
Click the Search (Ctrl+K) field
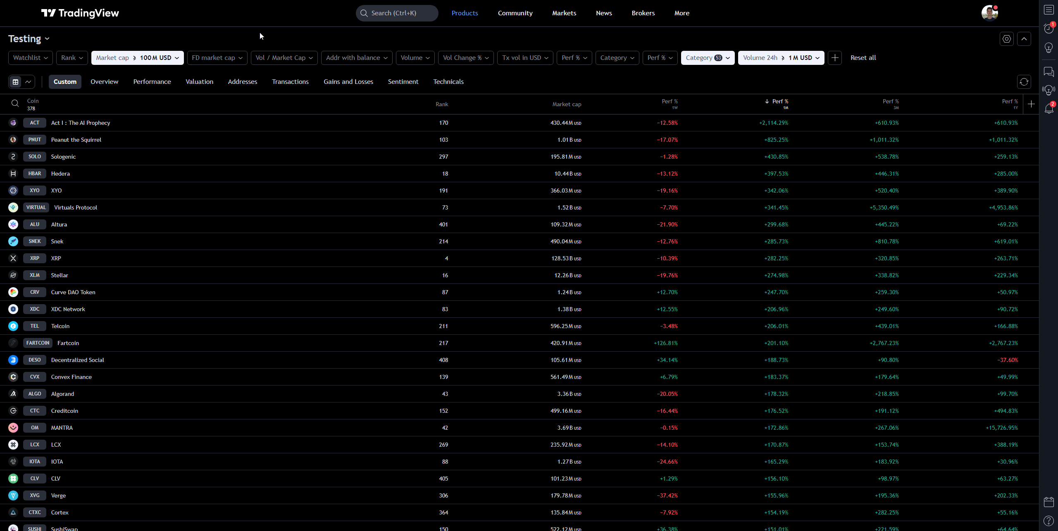(397, 13)
